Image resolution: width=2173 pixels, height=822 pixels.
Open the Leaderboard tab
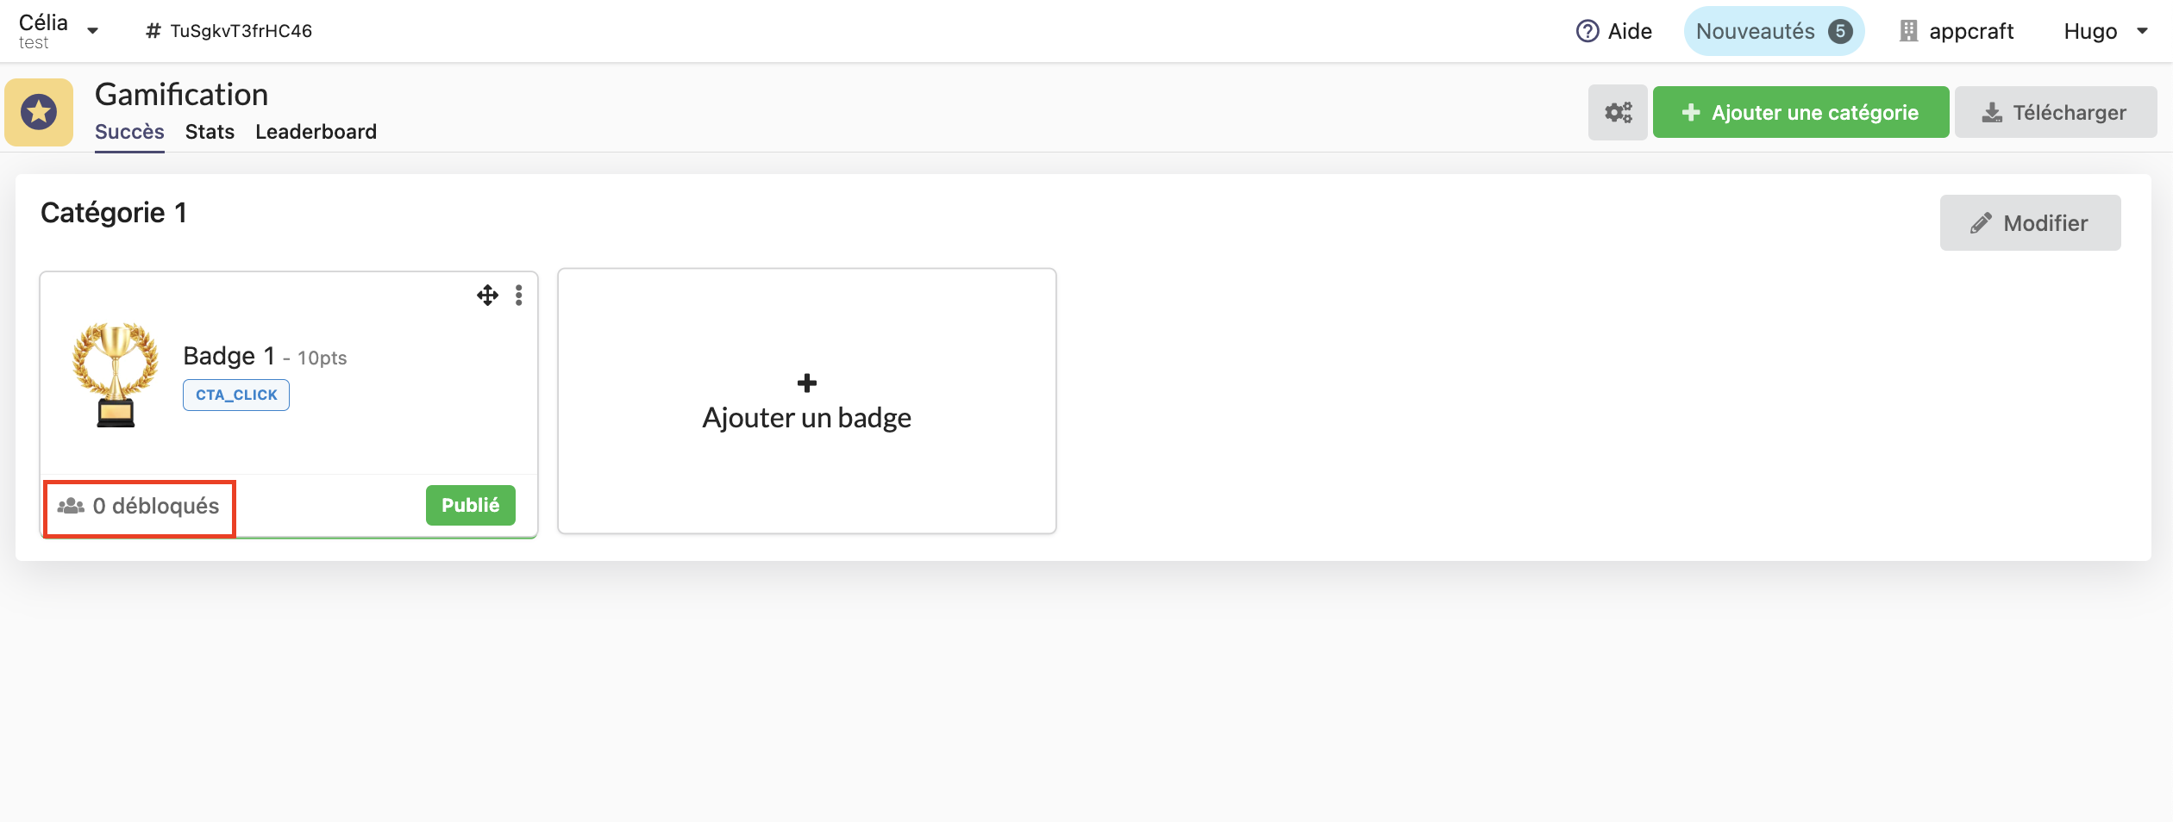[x=316, y=132]
